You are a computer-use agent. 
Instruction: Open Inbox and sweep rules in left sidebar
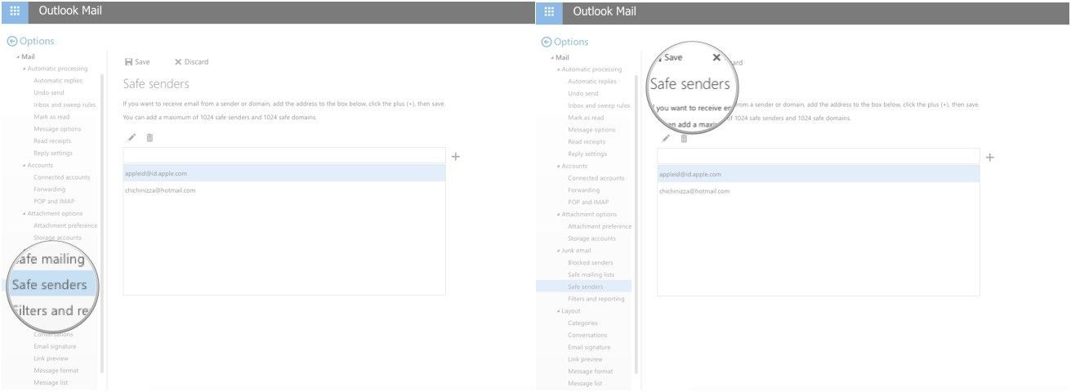coord(64,105)
